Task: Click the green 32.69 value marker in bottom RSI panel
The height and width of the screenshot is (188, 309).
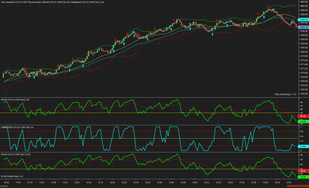Action: 304,177
